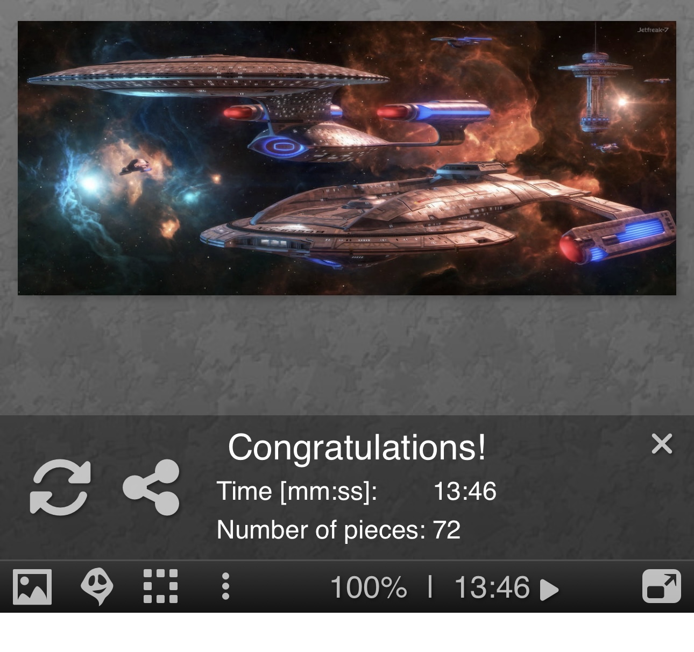Resume timer with the play triangle
This screenshot has width=694, height=652.
[549, 590]
